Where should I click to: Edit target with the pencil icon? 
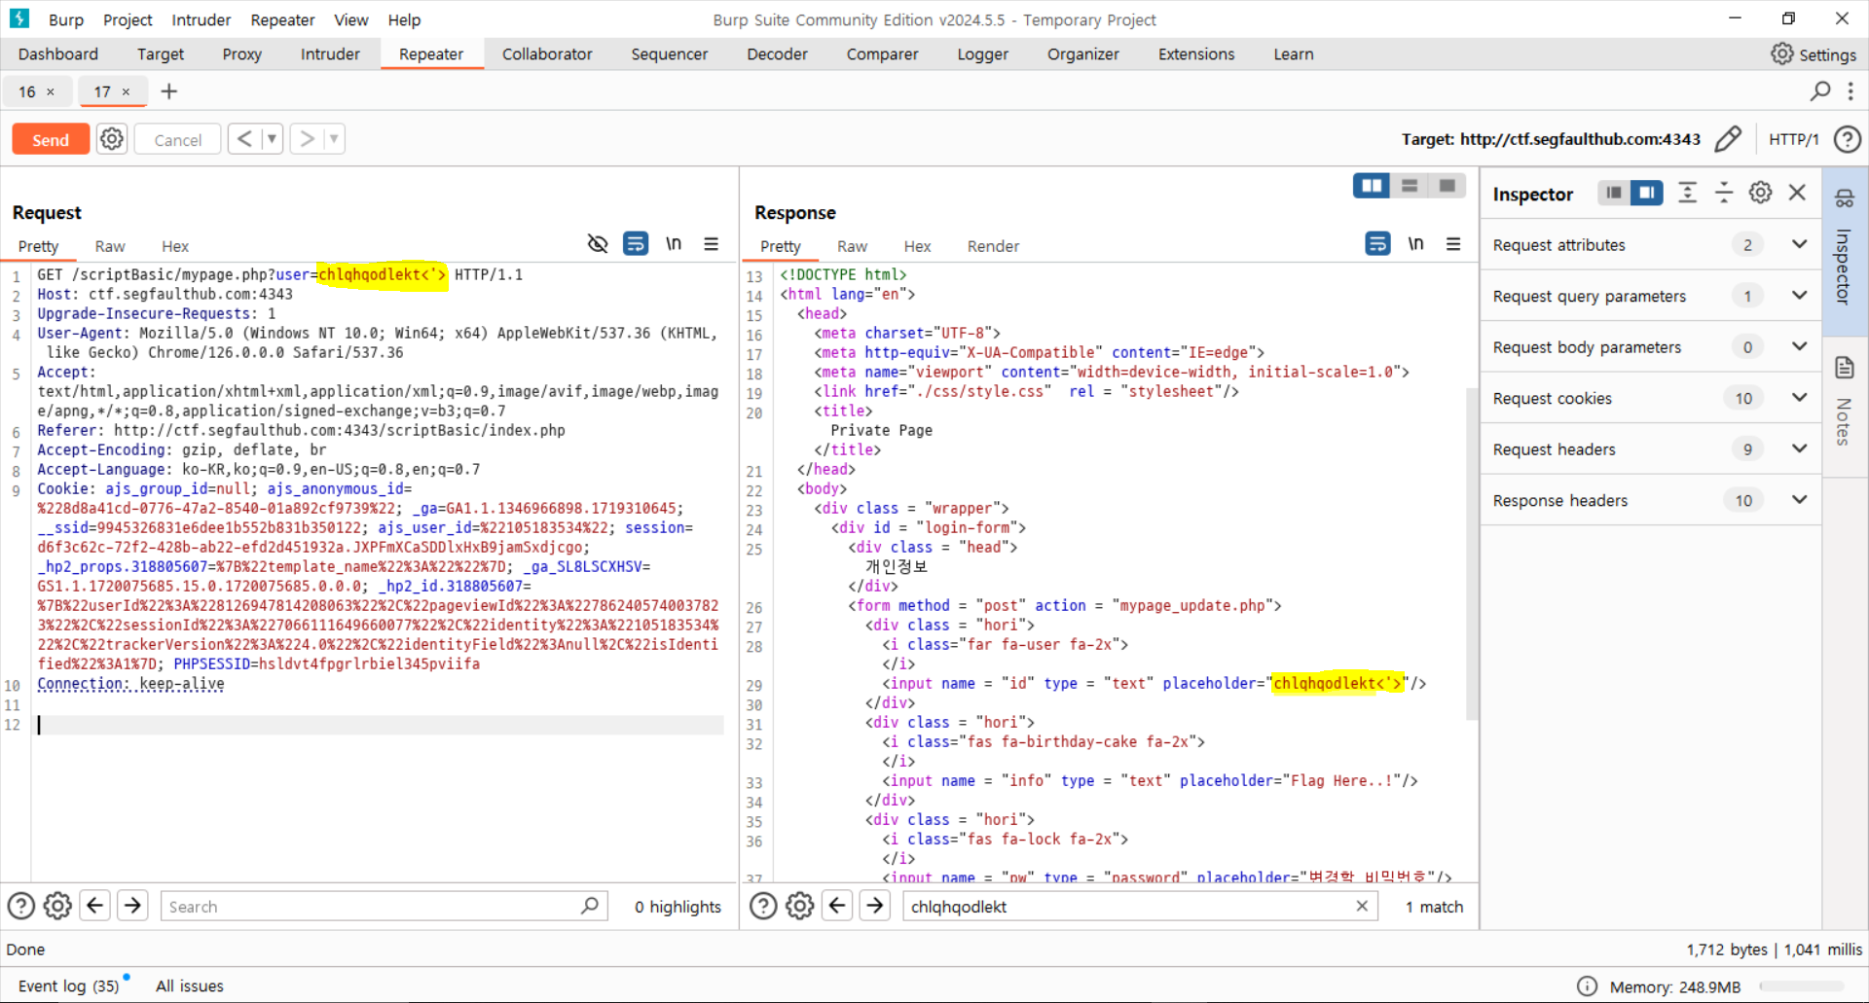coord(1728,139)
